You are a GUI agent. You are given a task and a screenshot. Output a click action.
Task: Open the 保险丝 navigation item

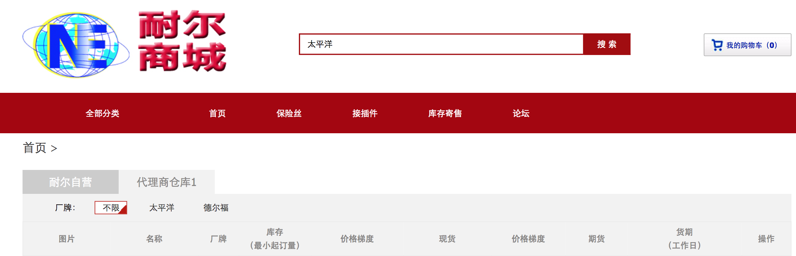coord(289,113)
